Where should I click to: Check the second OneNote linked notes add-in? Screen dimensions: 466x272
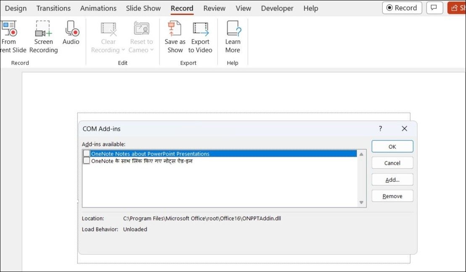pos(86,160)
